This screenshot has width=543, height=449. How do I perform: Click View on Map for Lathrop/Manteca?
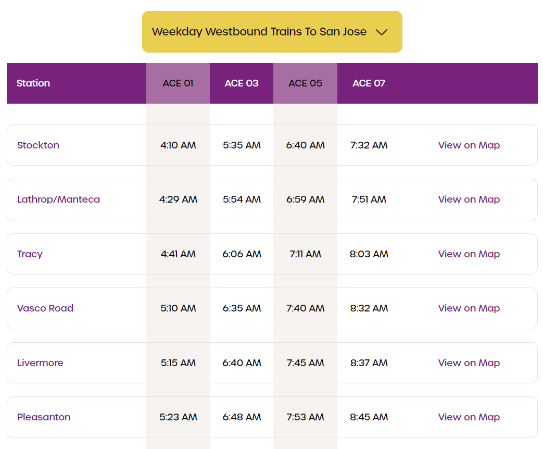469,199
